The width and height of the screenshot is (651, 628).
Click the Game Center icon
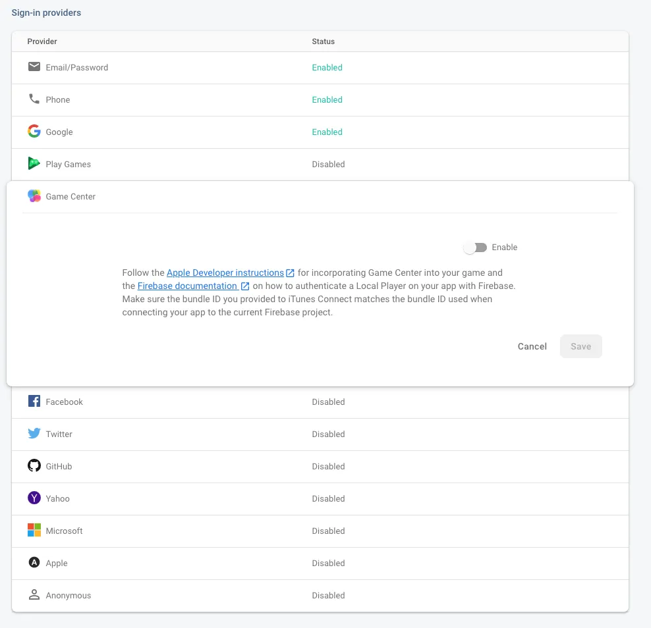point(34,196)
